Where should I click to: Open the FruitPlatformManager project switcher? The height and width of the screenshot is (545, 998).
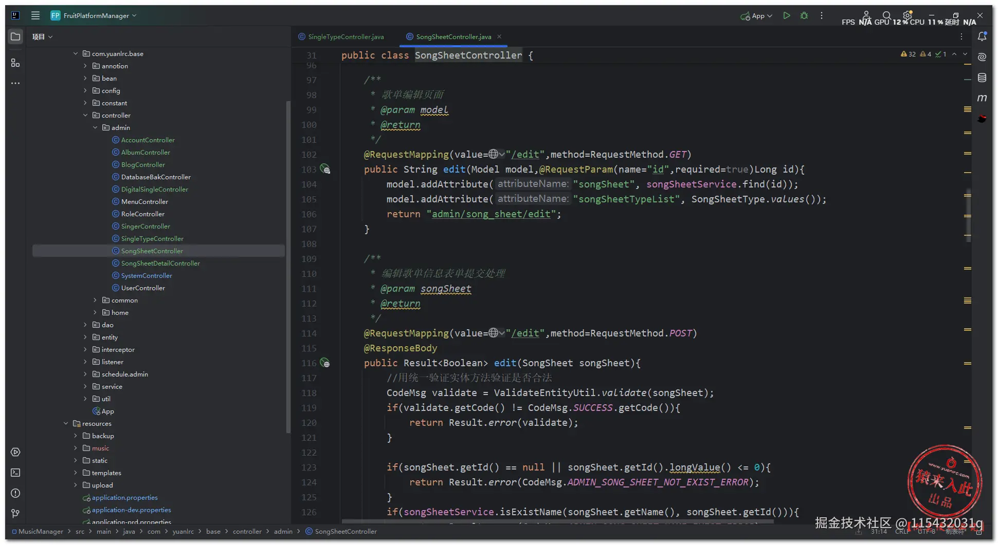pyautogui.click(x=94, y=15)
